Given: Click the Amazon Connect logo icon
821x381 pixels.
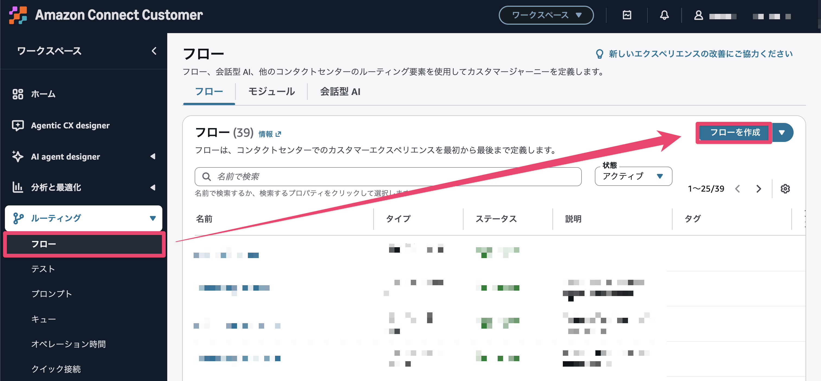Looking at the screenshot, I should click(18, 15).
